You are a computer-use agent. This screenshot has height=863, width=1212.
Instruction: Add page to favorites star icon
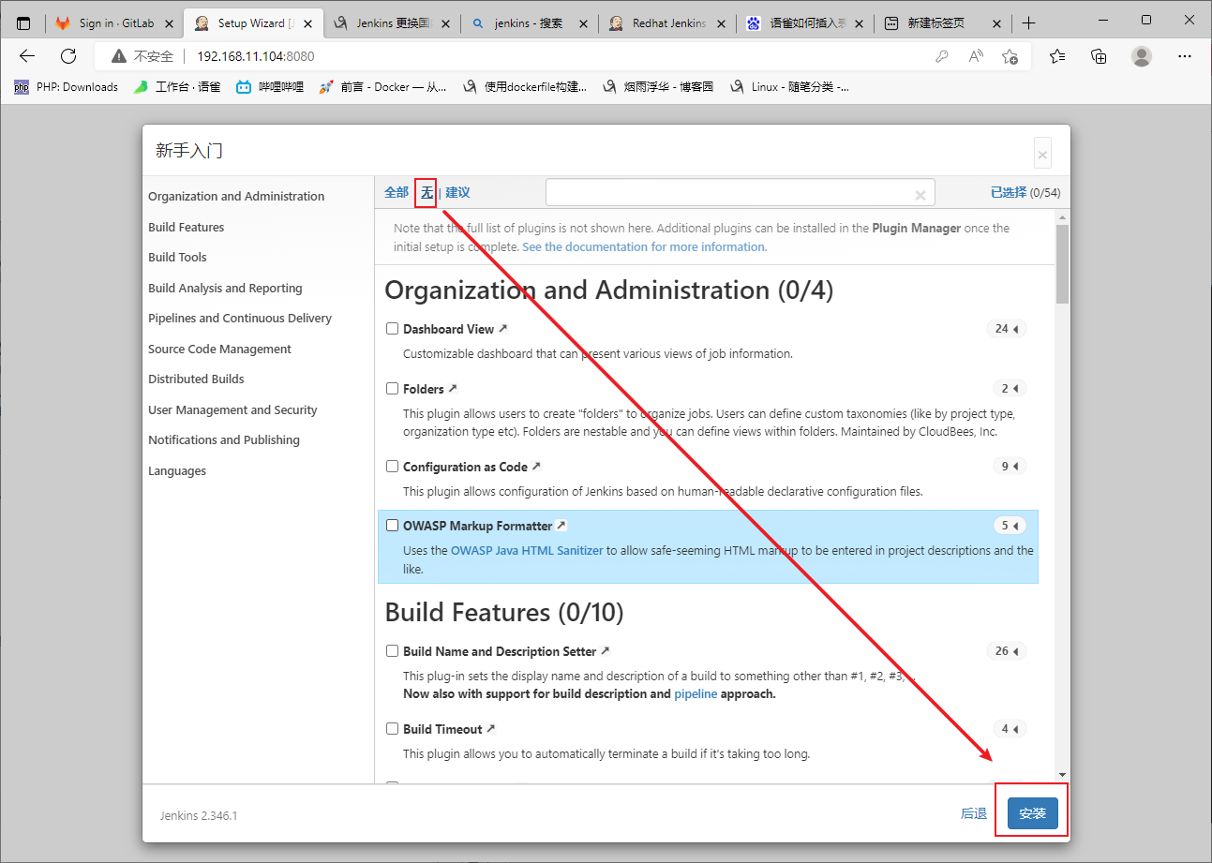pyautogui.click(x=1010, y=56)
